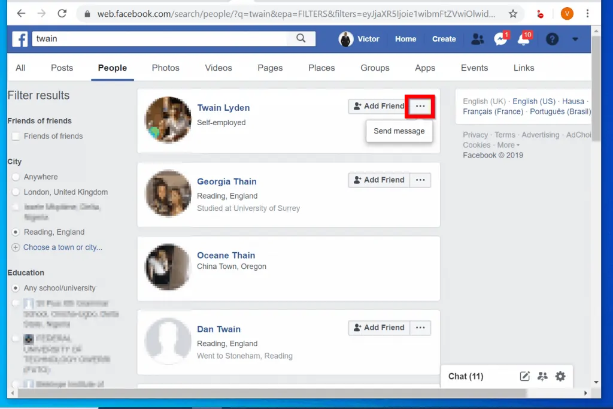Open the Friend Requests icon
Image resolution: width=613 pixels, height=409 pixels.
(477, 39)
